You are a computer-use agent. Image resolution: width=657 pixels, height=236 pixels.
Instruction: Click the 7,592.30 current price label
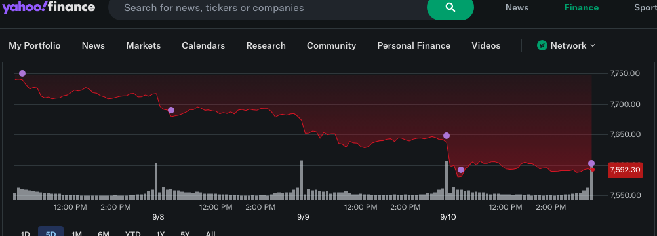[625, 170]
